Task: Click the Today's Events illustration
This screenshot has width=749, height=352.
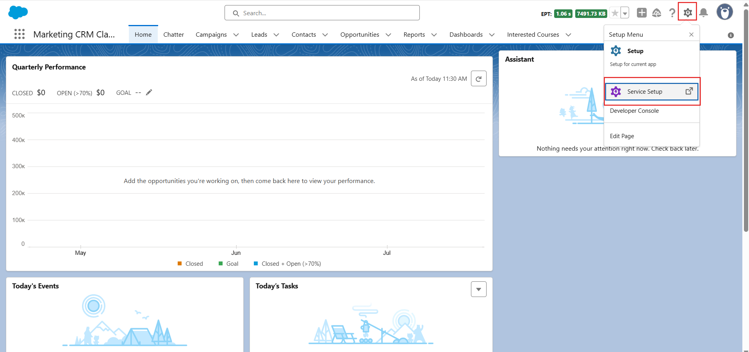Action: coord(125,320)
